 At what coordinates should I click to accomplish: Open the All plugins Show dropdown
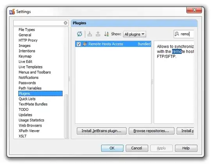click(134, 34)
